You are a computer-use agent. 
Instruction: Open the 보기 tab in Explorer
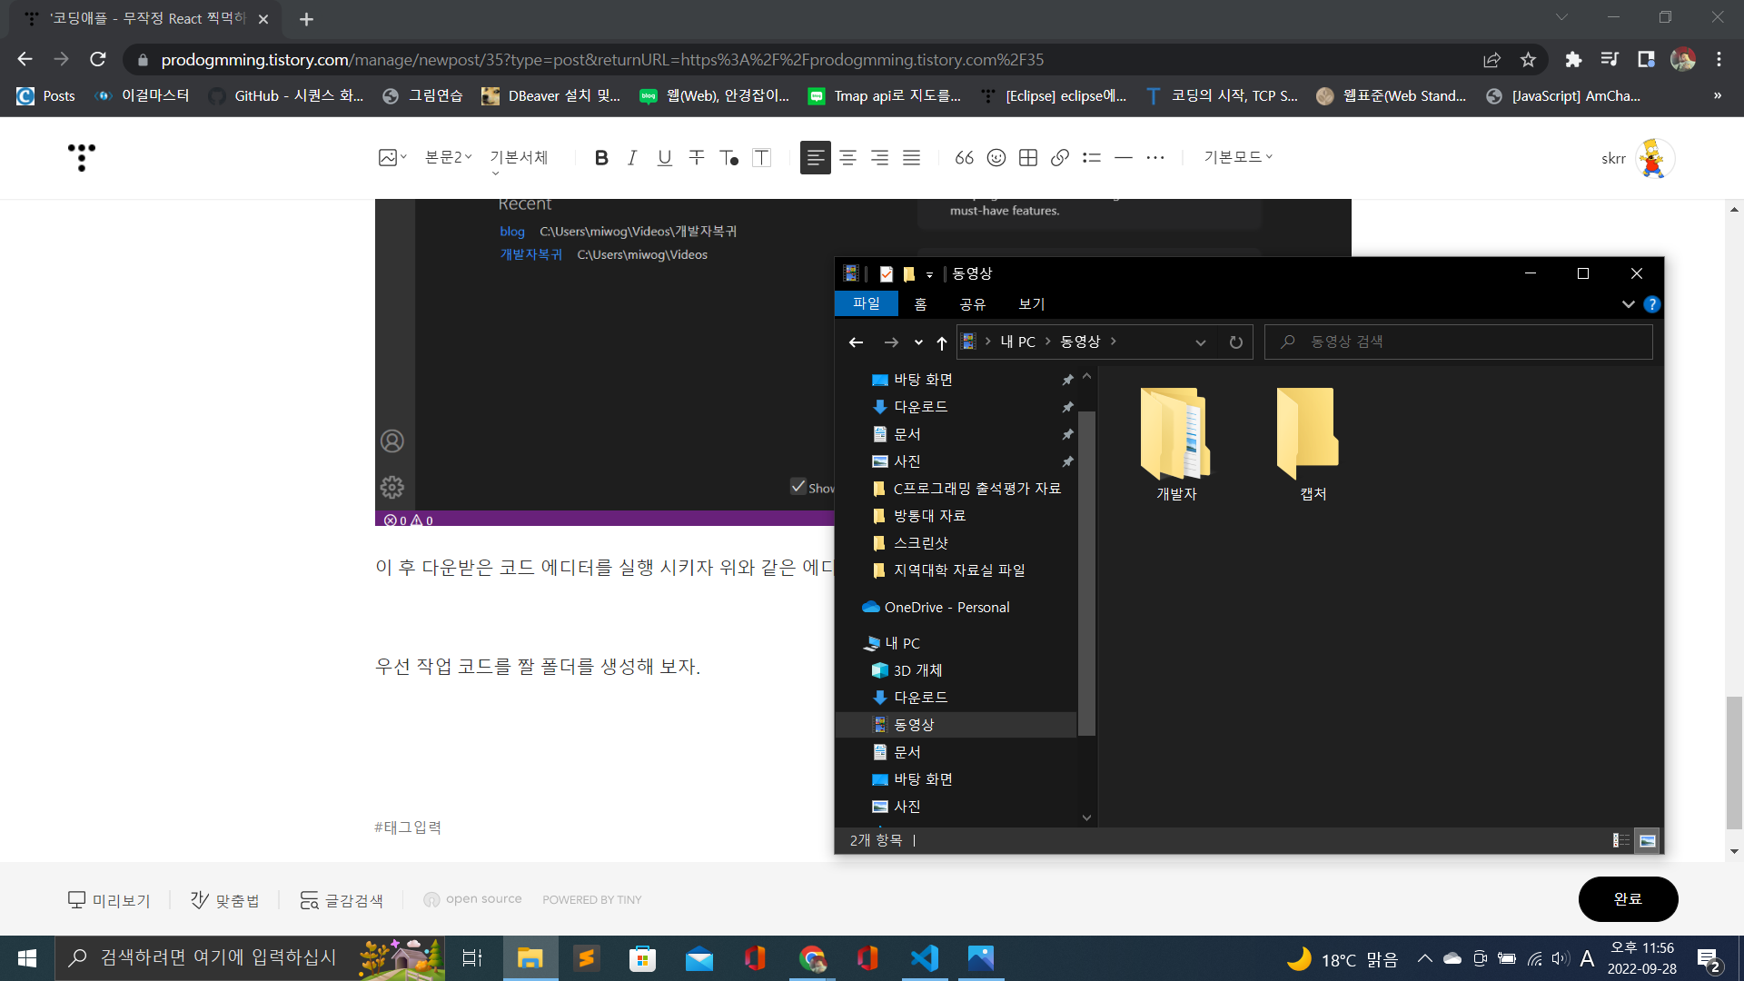(x=1032, y=304)
